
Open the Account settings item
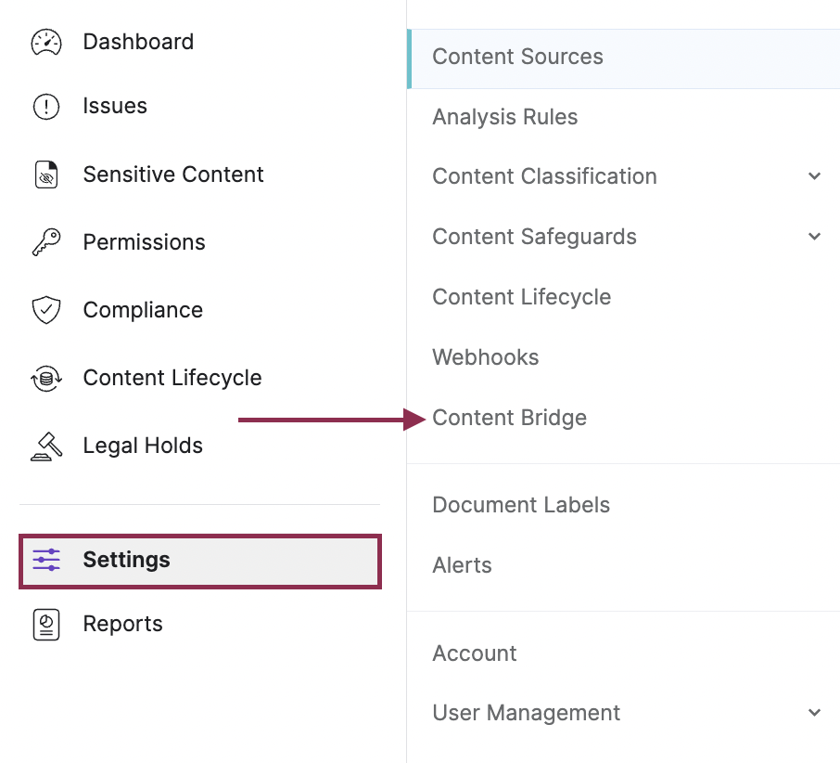(x=474, y=653)
